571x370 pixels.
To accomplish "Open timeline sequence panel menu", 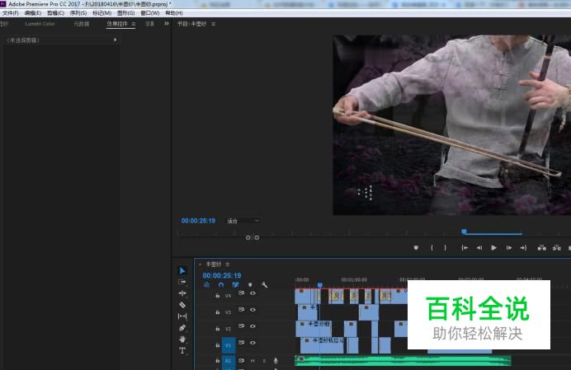I will pos(228,265).
